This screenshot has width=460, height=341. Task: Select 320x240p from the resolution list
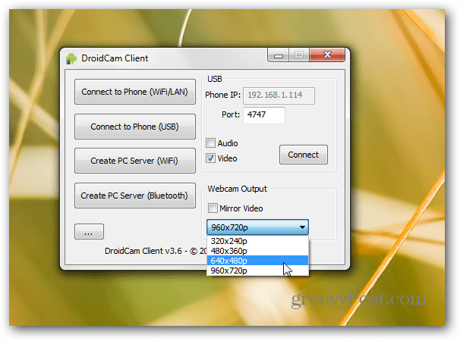click(x=257, y=241)
